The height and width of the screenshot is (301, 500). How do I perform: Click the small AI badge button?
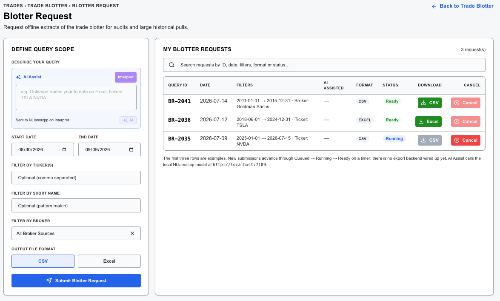point(128,120)
